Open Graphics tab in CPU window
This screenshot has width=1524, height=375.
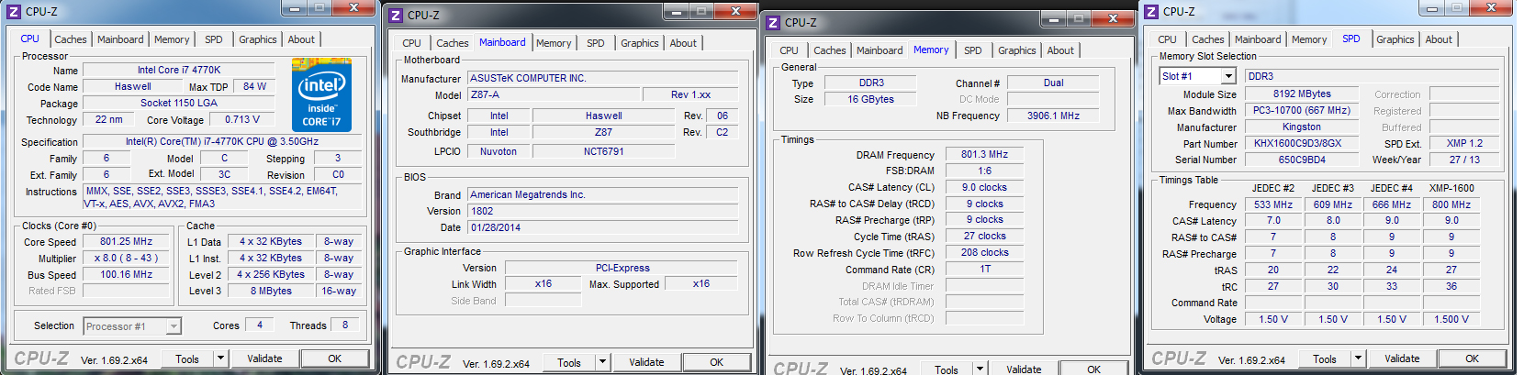[258, 39]
